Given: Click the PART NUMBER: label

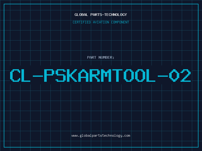Looking at the screenshot, I should pos(101,57).
